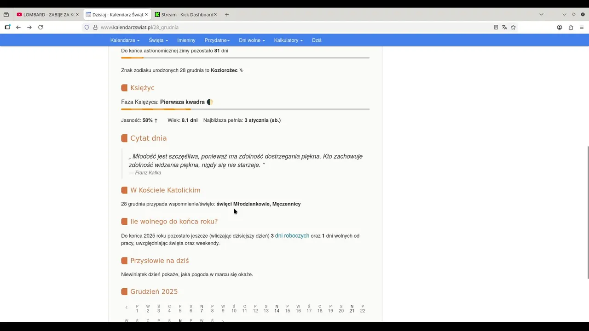Click 'święci Młodziankowie, Męczennicy' text
Image resolution: width=589 pixels, height=331 pixels.
point(259,204)
